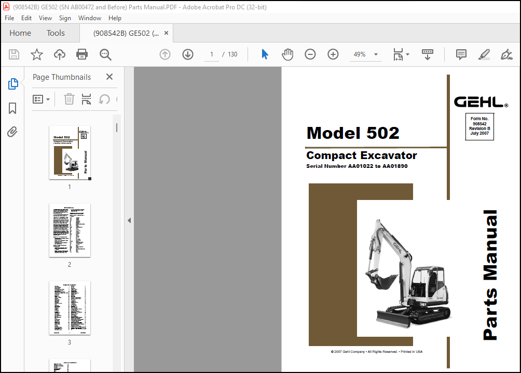Image resolution: width=521 pixels, height=373 pixels.
Task: Click the Save file icon
Action: tap(14, 54)
